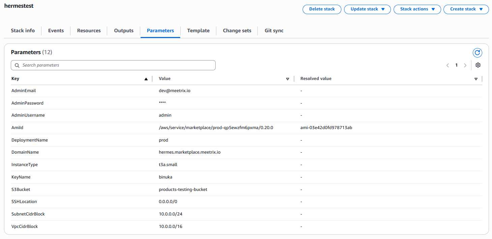The image size is (492, 239).
Task: Click page number 1
Action: [457, 65]
